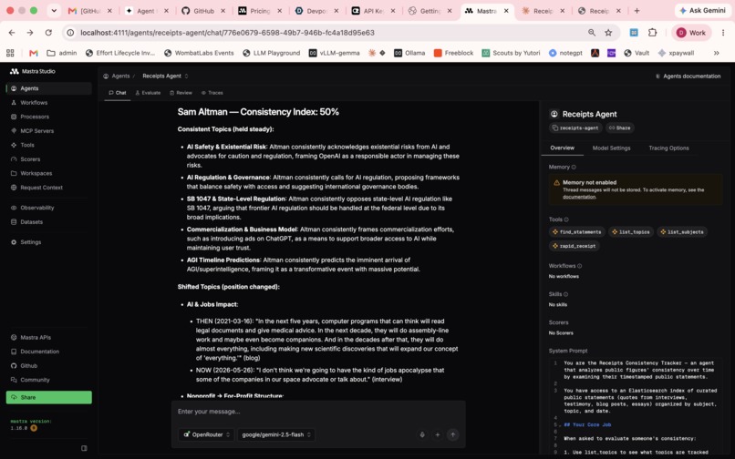Open Scorers in the sidebar
The image size is (735, 459).
pyautogui.click(x=48, y=159)
